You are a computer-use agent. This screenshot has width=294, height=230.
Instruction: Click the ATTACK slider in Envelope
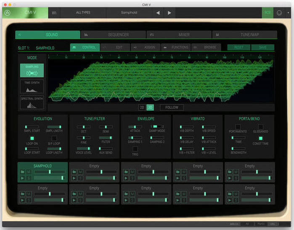(x=135, y=126)
